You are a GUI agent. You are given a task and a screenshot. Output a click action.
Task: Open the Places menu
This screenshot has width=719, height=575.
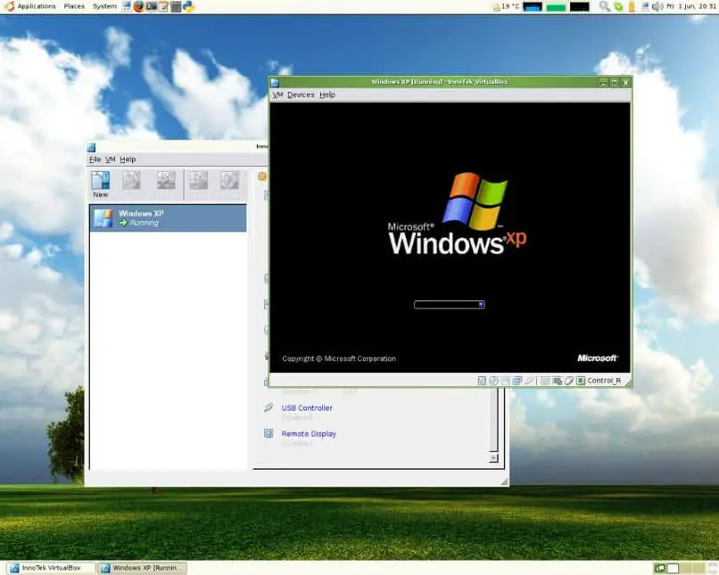click(74, 6)
